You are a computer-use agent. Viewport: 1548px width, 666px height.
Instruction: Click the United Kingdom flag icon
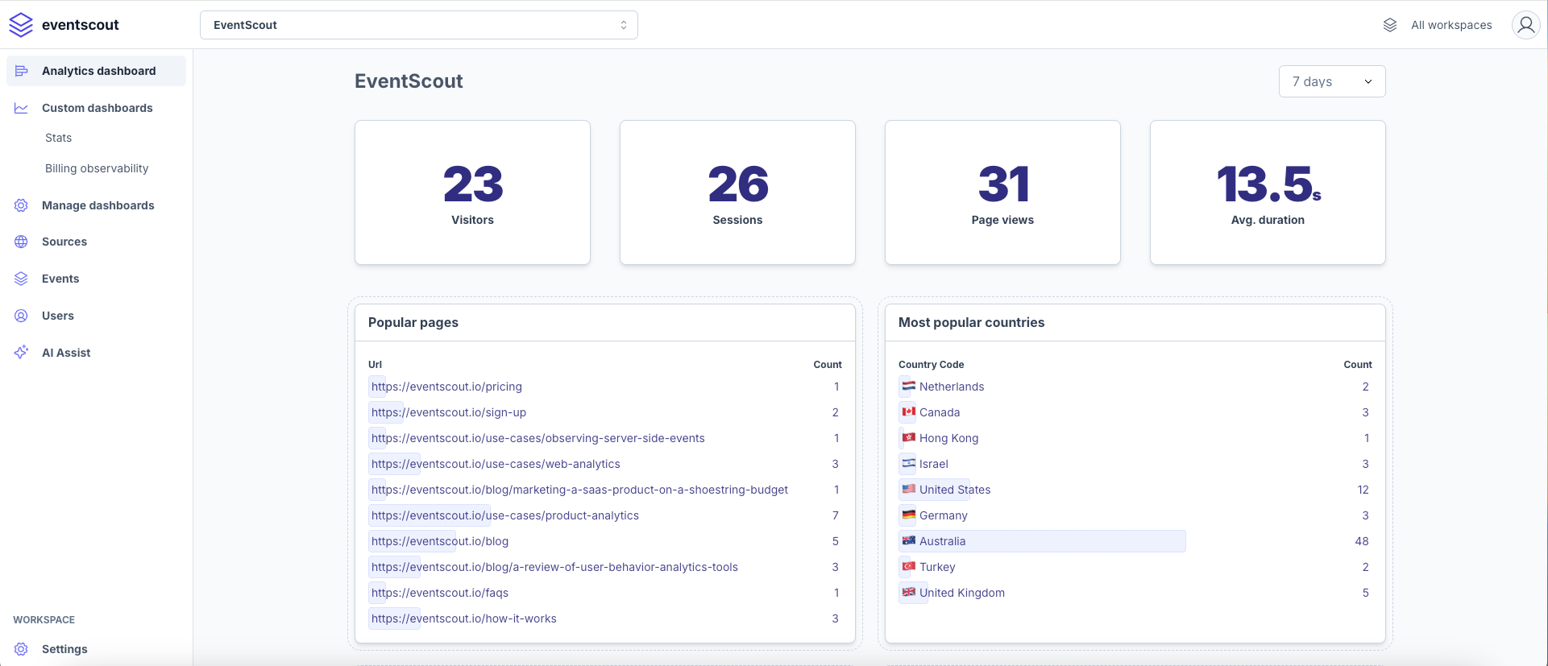point(909,592)
